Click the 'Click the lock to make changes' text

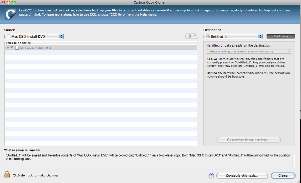coord(36,176)
